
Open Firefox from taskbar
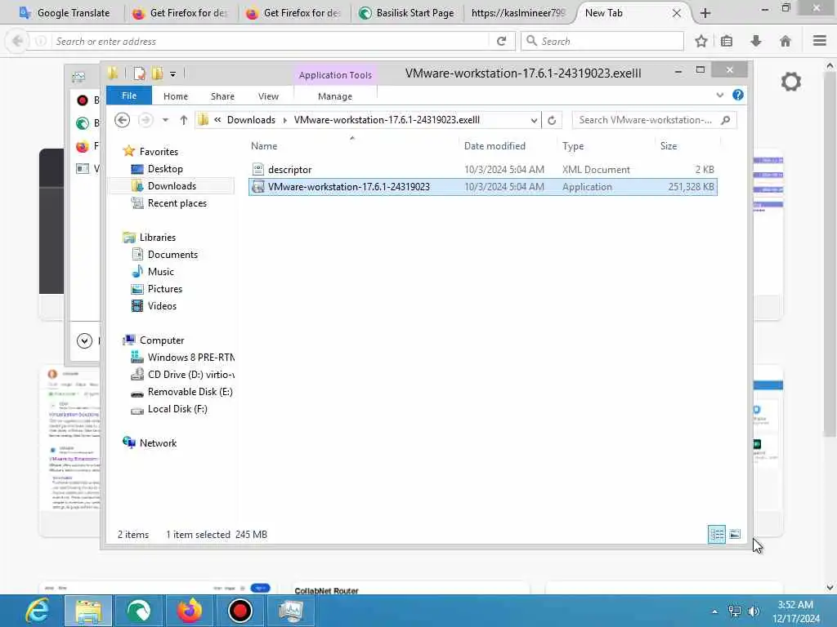[x=190, y=611]
